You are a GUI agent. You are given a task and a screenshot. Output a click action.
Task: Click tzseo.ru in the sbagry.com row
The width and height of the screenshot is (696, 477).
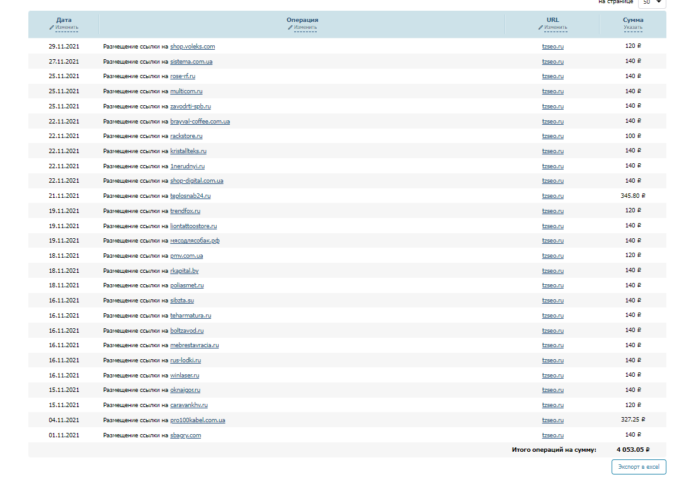coord(552,435)
